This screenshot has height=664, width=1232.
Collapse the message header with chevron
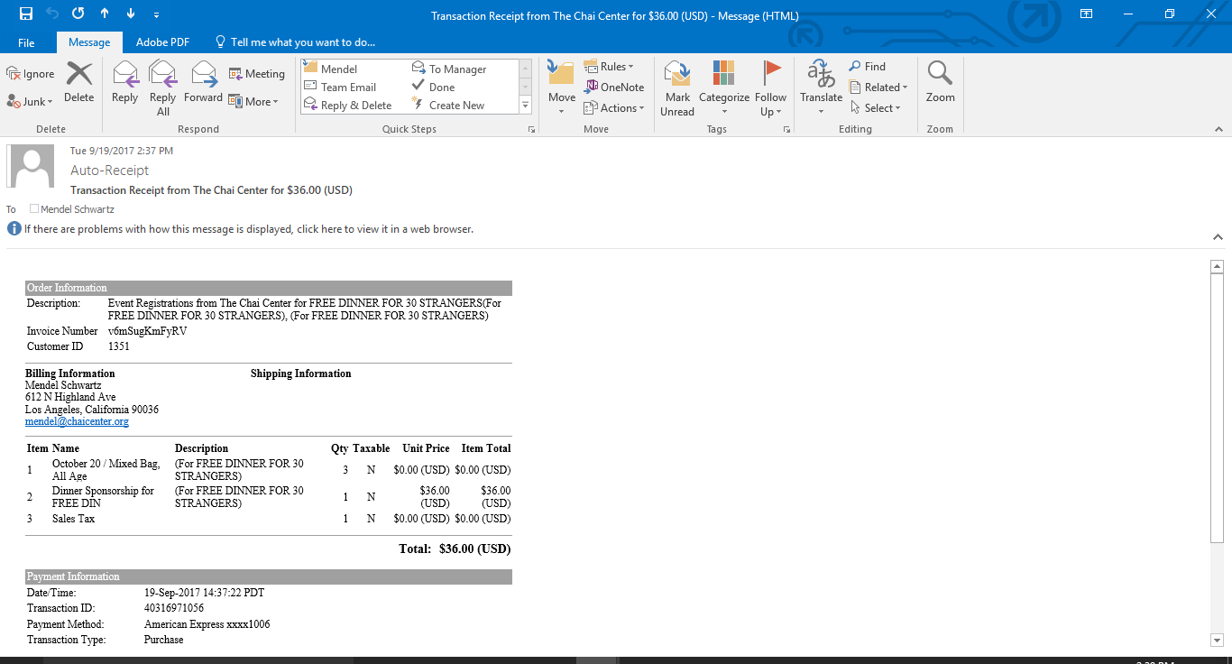point(1218,237)
